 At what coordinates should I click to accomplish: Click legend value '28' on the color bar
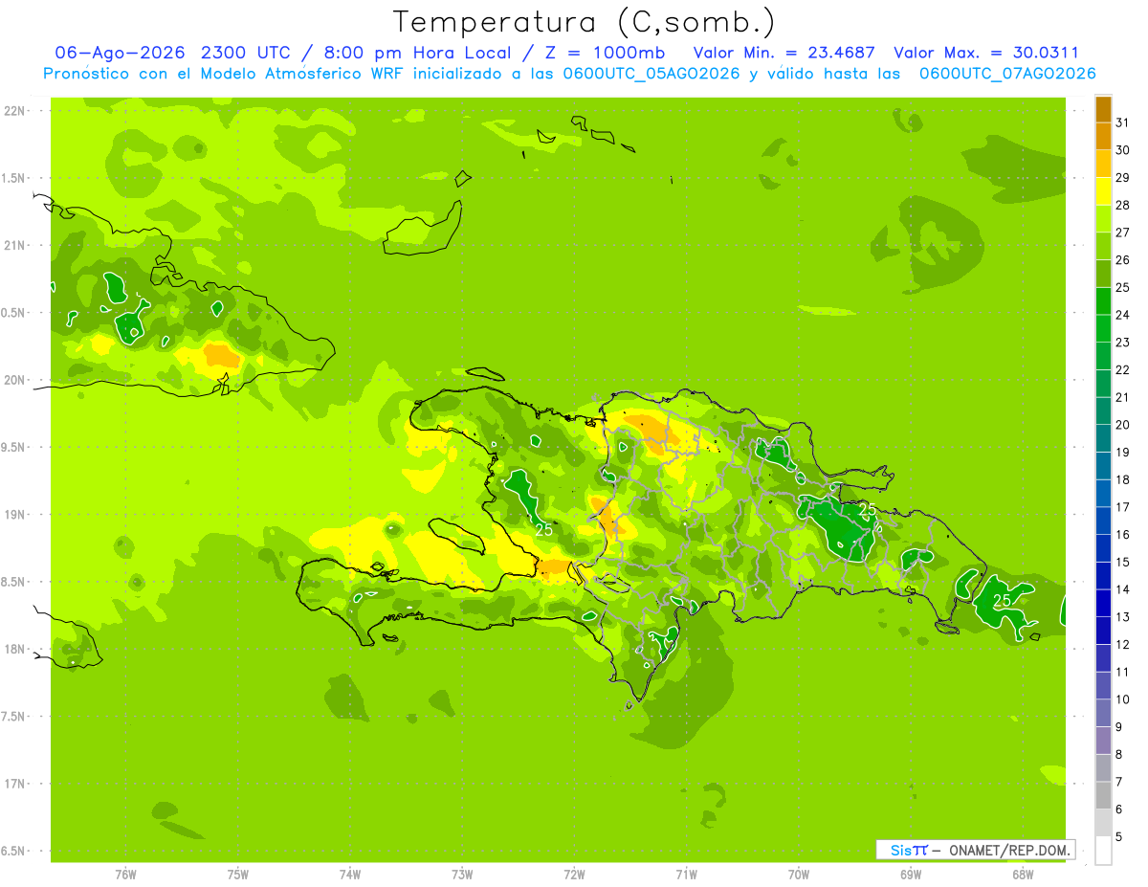1124,205
